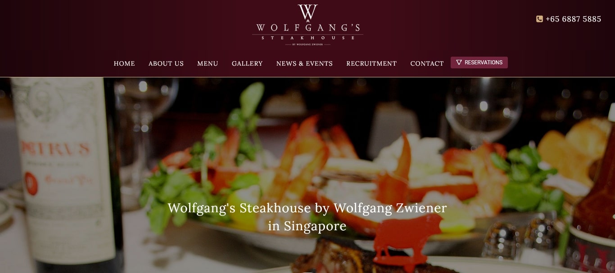Open the Menu nav item
The image size is (615, 273).
pyautogui.click(x=208, y=63)
